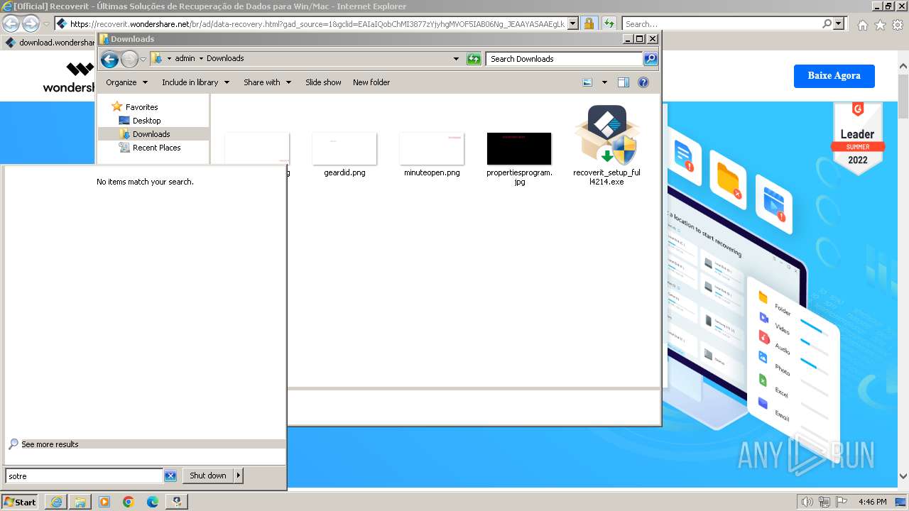
Task: Click the security lock icon in address bar
Action: coord(589,23)
